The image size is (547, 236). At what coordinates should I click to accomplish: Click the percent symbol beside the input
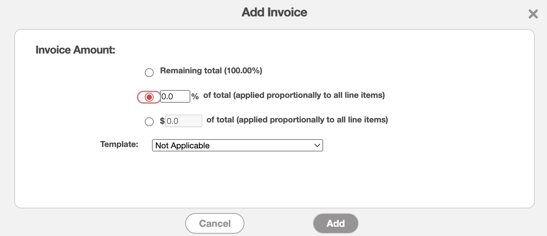coord(195,97)
